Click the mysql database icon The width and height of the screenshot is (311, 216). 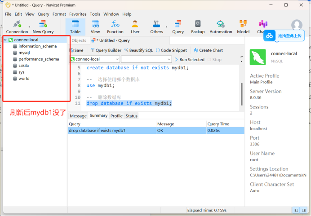15,53
